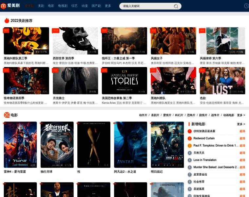
Task: Filter movies by 爱情片
Action: click(x=167, y=115)
